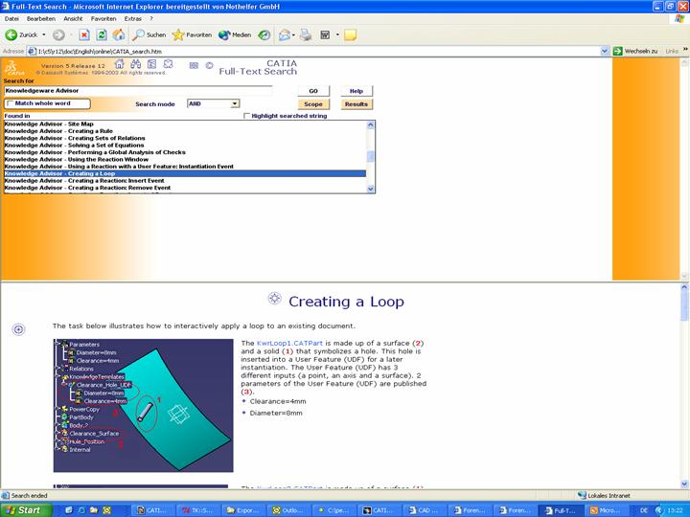Click the KwrLoop1 specification tree screenshot
The height and width of the screenshot is (517, 690).
[x=144, y=405]
